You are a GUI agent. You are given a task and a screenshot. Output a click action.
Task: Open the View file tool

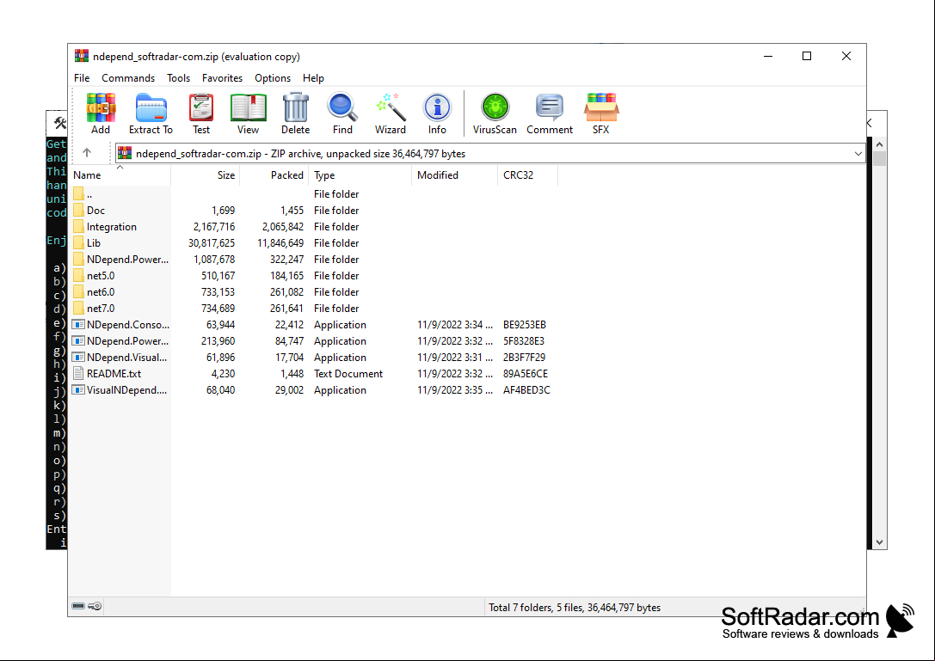coord(248,107)
